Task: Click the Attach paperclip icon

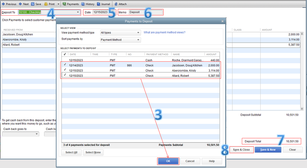Action: [116, 4]
